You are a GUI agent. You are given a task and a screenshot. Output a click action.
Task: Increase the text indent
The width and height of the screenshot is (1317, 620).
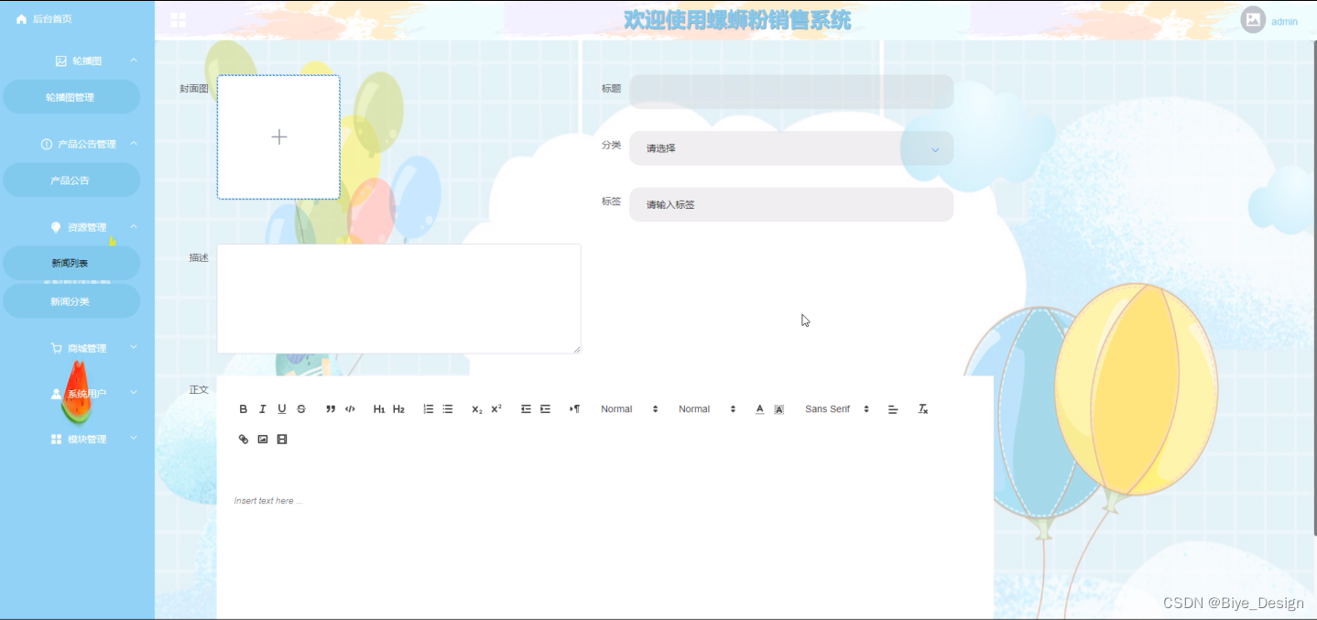point(545,409)
